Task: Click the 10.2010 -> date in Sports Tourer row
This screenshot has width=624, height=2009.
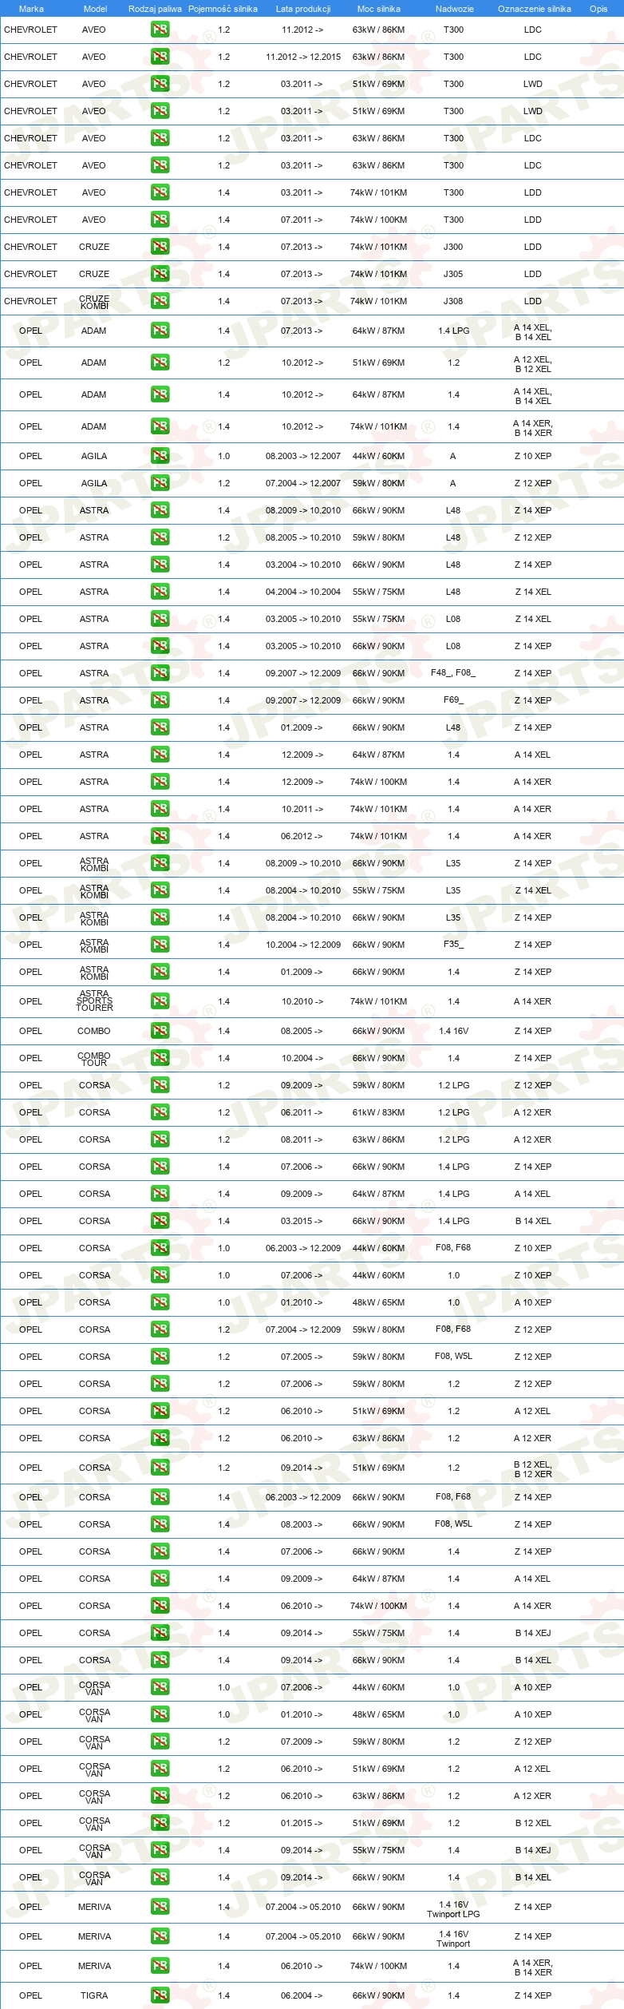Action: (302, 1001)
